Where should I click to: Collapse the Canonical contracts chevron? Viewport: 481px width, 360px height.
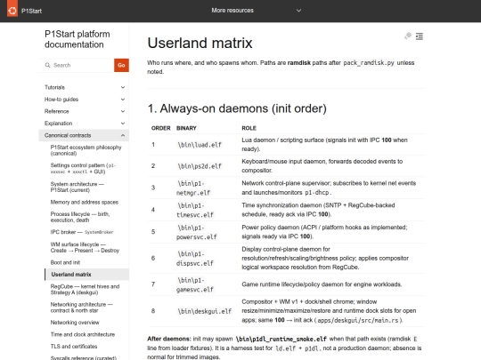(x=123, y=135)
